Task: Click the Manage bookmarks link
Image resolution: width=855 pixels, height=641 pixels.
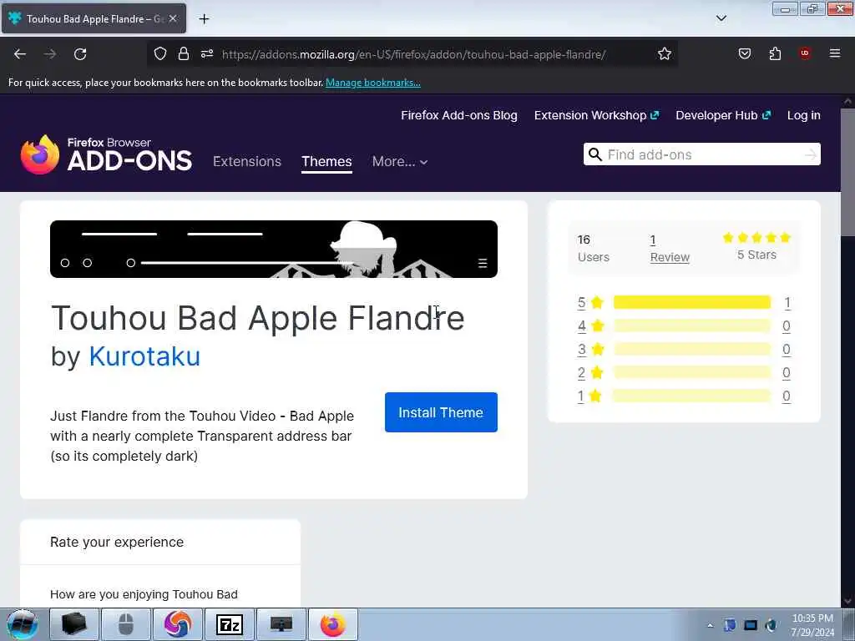Action: [373, 83]
